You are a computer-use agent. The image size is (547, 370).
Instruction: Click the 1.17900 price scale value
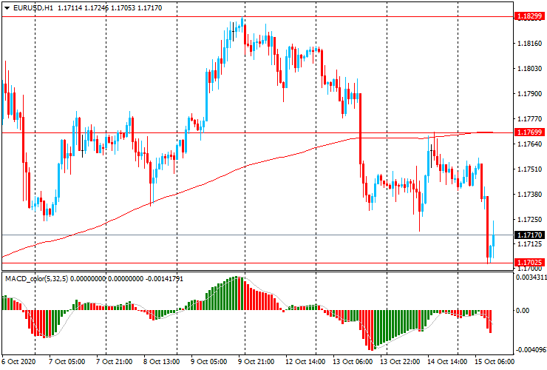coord(530,94)
